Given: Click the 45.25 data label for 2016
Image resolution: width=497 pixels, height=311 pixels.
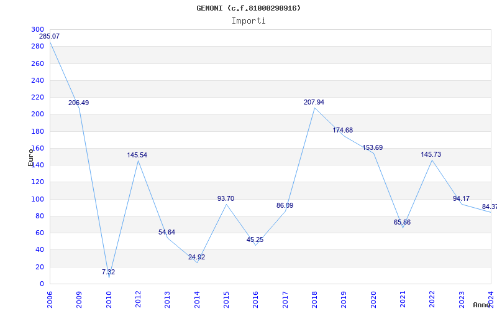Looking at the screenshot, I should [x=255, y=240].
